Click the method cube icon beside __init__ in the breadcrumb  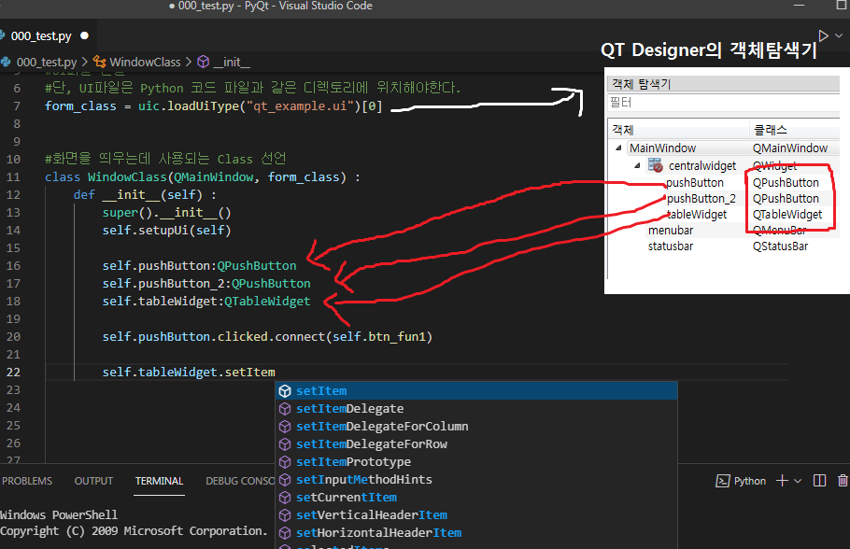204,62
